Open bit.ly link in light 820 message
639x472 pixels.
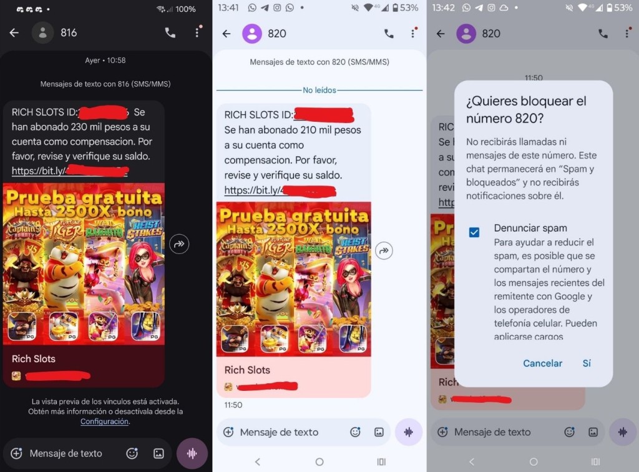click(280, 190)
